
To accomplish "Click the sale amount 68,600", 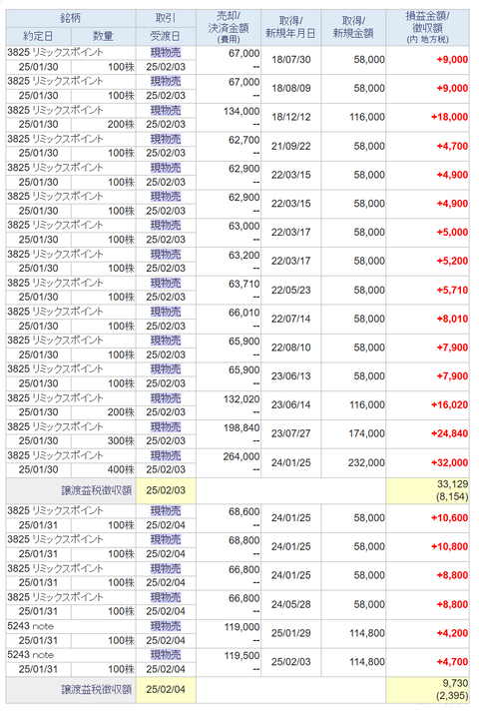I will tap(244, 511).
